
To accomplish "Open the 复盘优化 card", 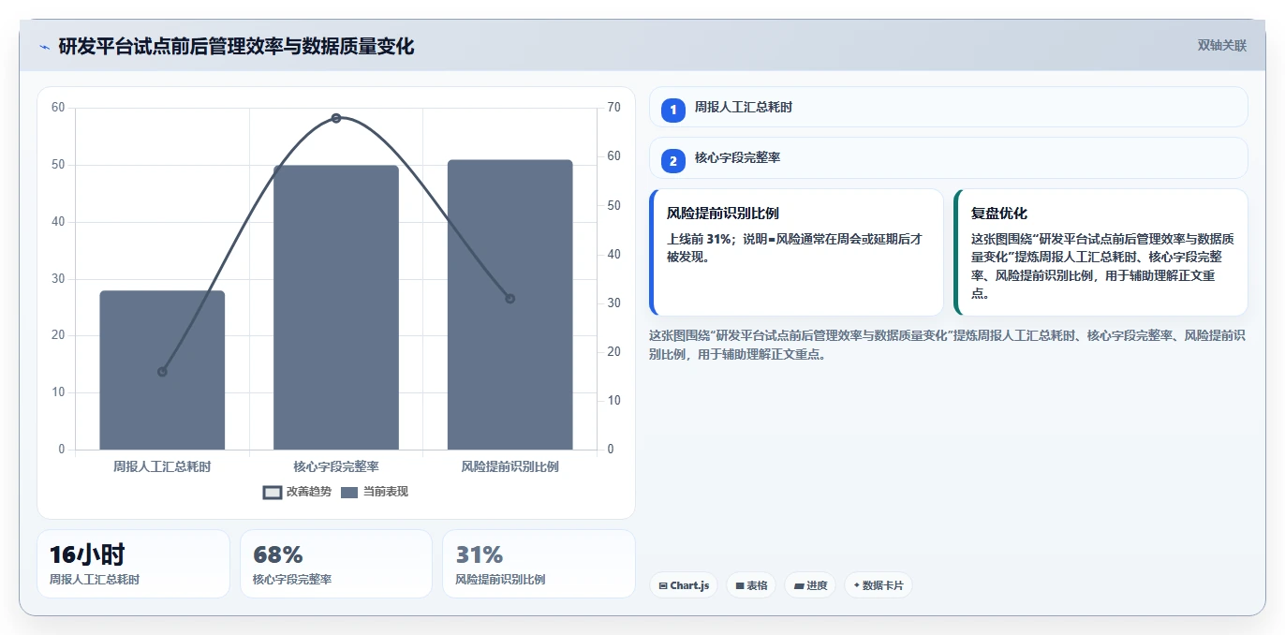I will pyautogui.click(x=1100, y=253).
